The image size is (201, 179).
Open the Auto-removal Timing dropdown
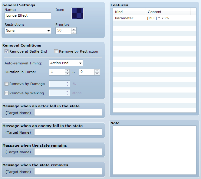click(x=66, y=63)
